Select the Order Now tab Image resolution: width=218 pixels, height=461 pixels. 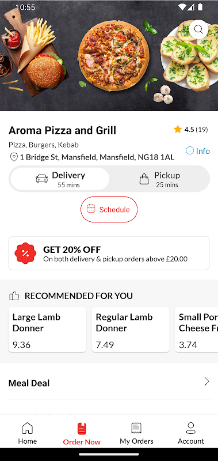[82, 434]
